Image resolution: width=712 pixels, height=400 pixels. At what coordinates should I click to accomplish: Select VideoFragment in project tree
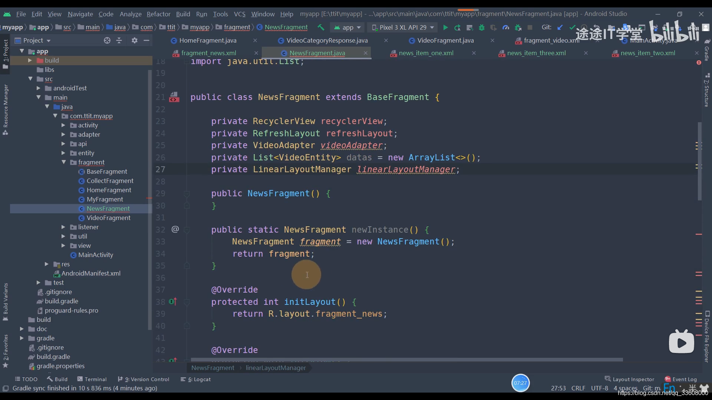(x=108, y=218)
